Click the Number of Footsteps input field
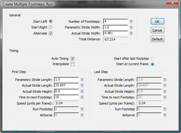 point(116,21)
